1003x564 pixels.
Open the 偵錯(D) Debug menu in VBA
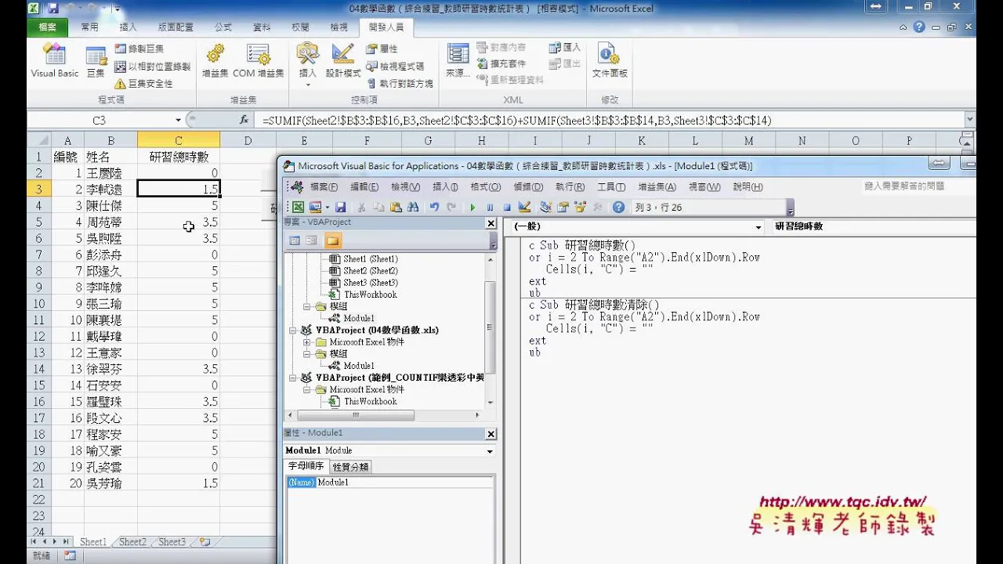click(527, 186)
